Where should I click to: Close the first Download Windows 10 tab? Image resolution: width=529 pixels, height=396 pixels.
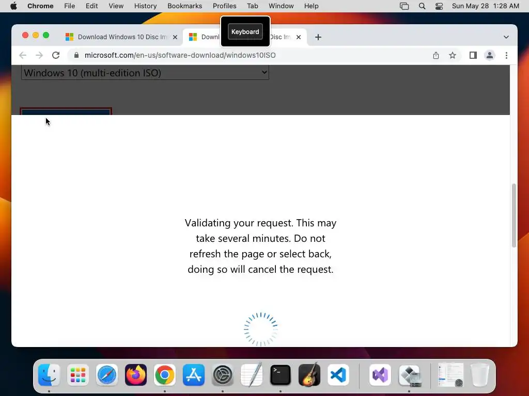175,37
